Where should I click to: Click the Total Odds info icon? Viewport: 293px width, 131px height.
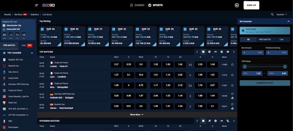(243, 30)
